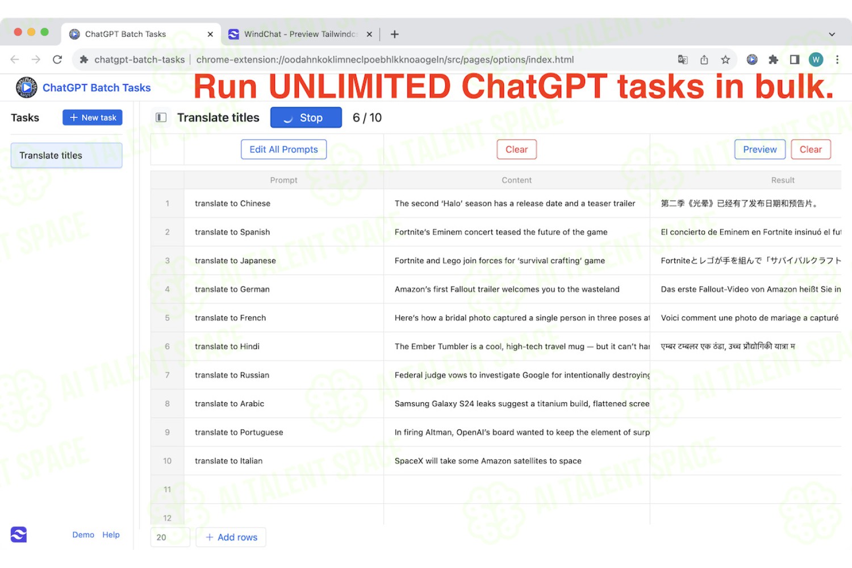Bookmark this page with the star icon

coord(725,60)
